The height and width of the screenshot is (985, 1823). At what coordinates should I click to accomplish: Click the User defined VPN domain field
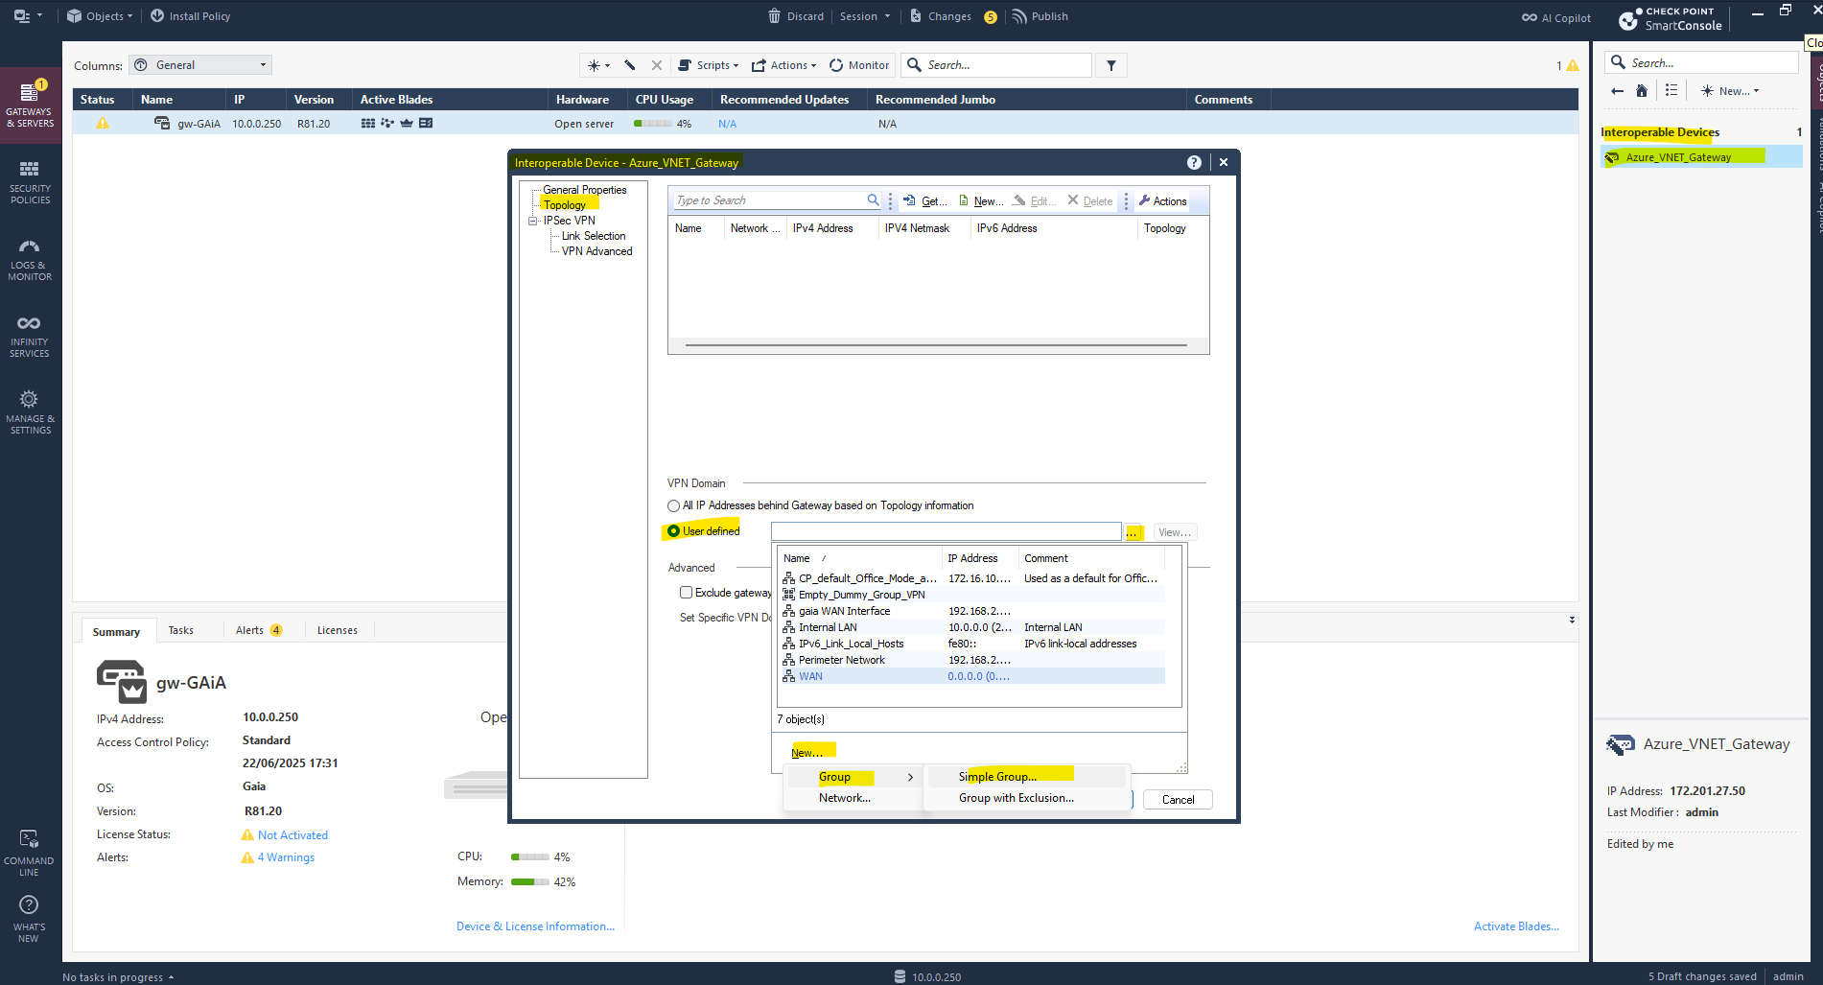click(946, 532)
